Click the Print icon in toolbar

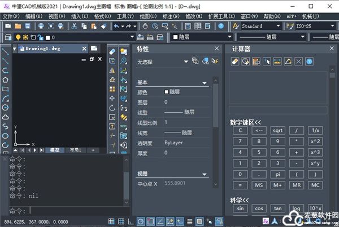pos(41,26)
